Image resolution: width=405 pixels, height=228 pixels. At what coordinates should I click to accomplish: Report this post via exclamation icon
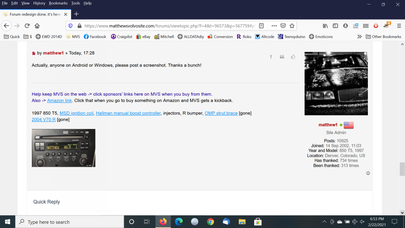pos(271,57)
